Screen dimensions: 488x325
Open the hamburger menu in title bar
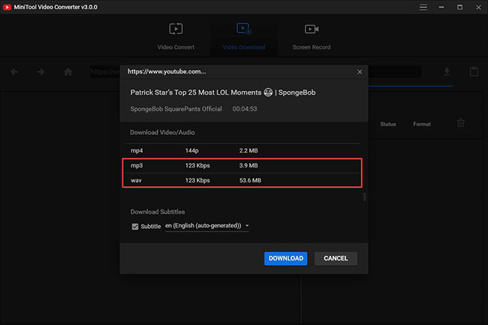pos(423,8)
